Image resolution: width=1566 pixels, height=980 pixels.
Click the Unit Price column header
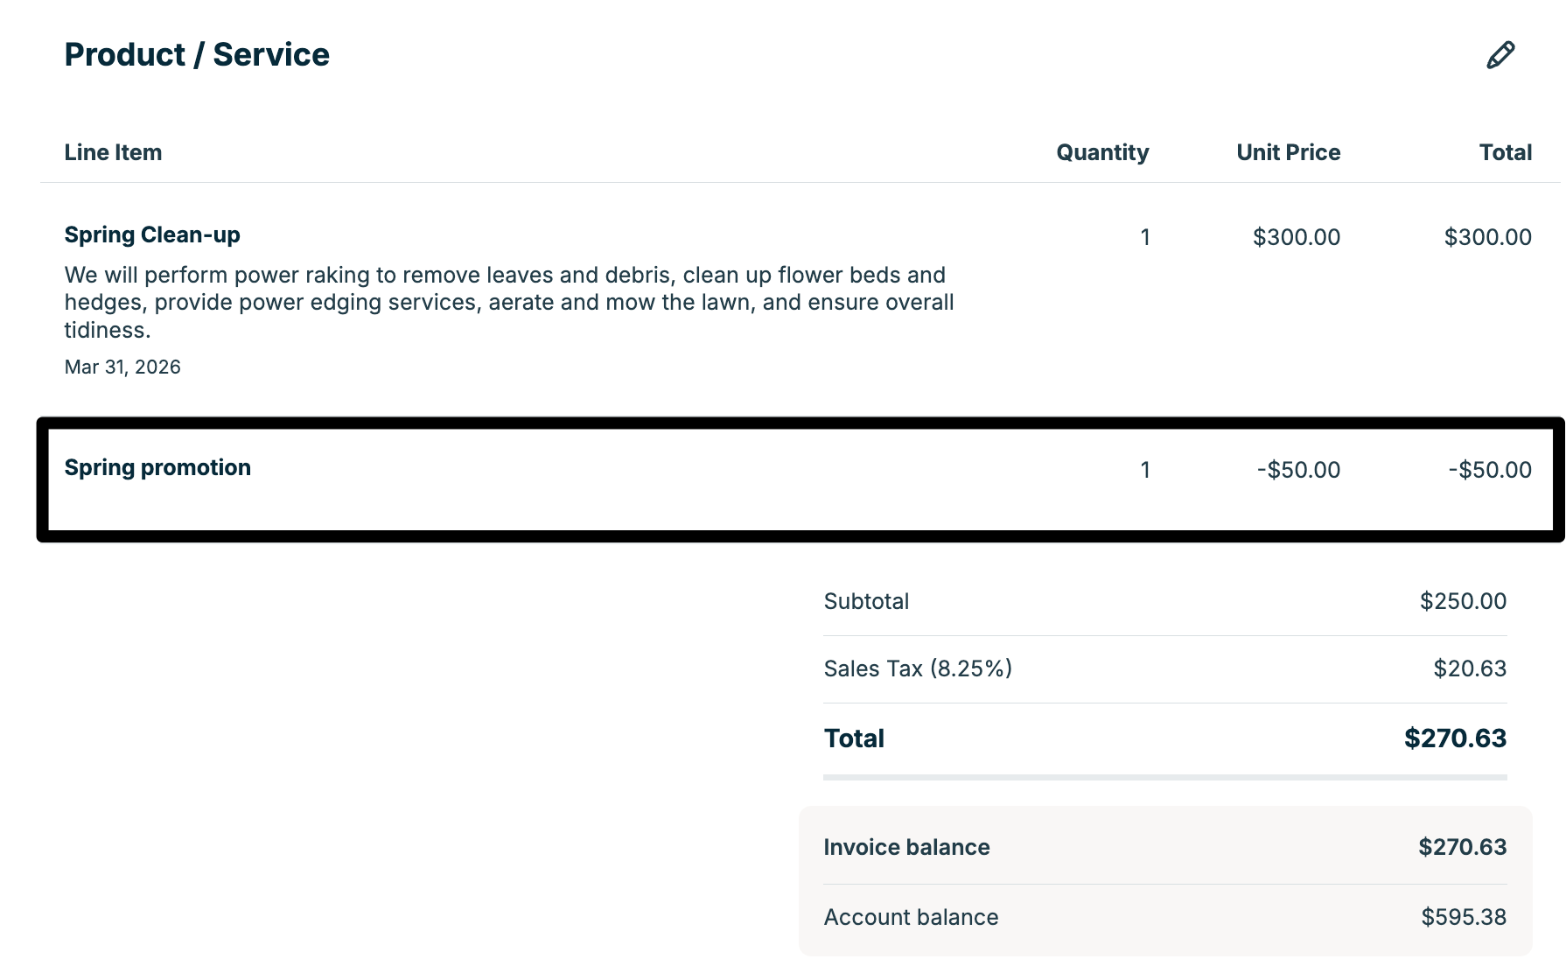(x=1288, y=152)
